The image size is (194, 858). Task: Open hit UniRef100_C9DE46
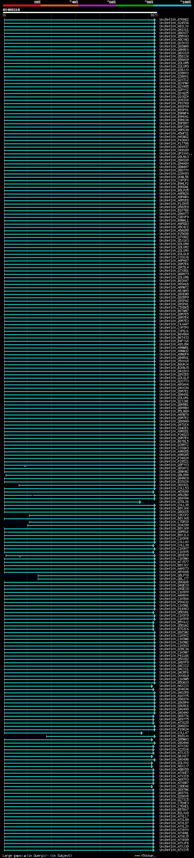click(x=174, y=786)
